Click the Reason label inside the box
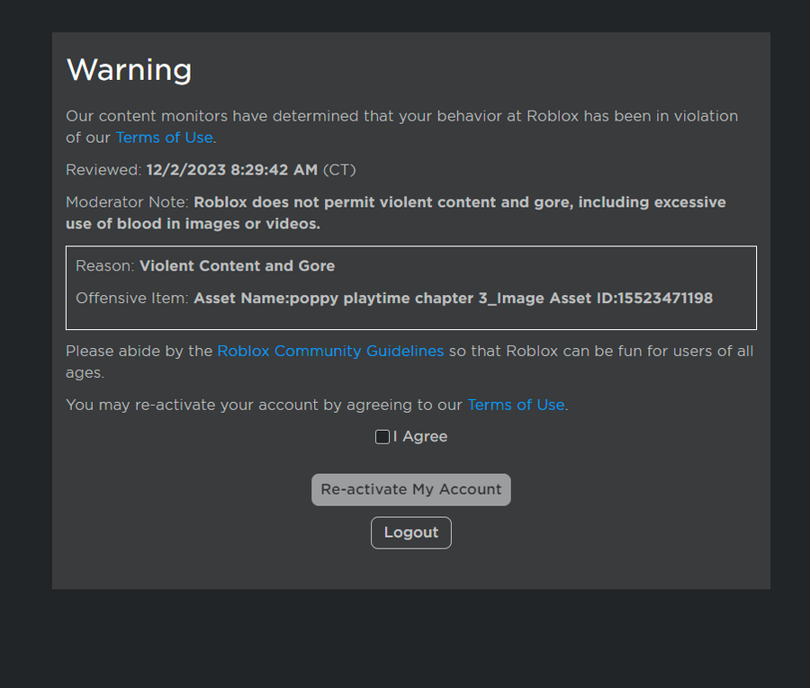 105,266
